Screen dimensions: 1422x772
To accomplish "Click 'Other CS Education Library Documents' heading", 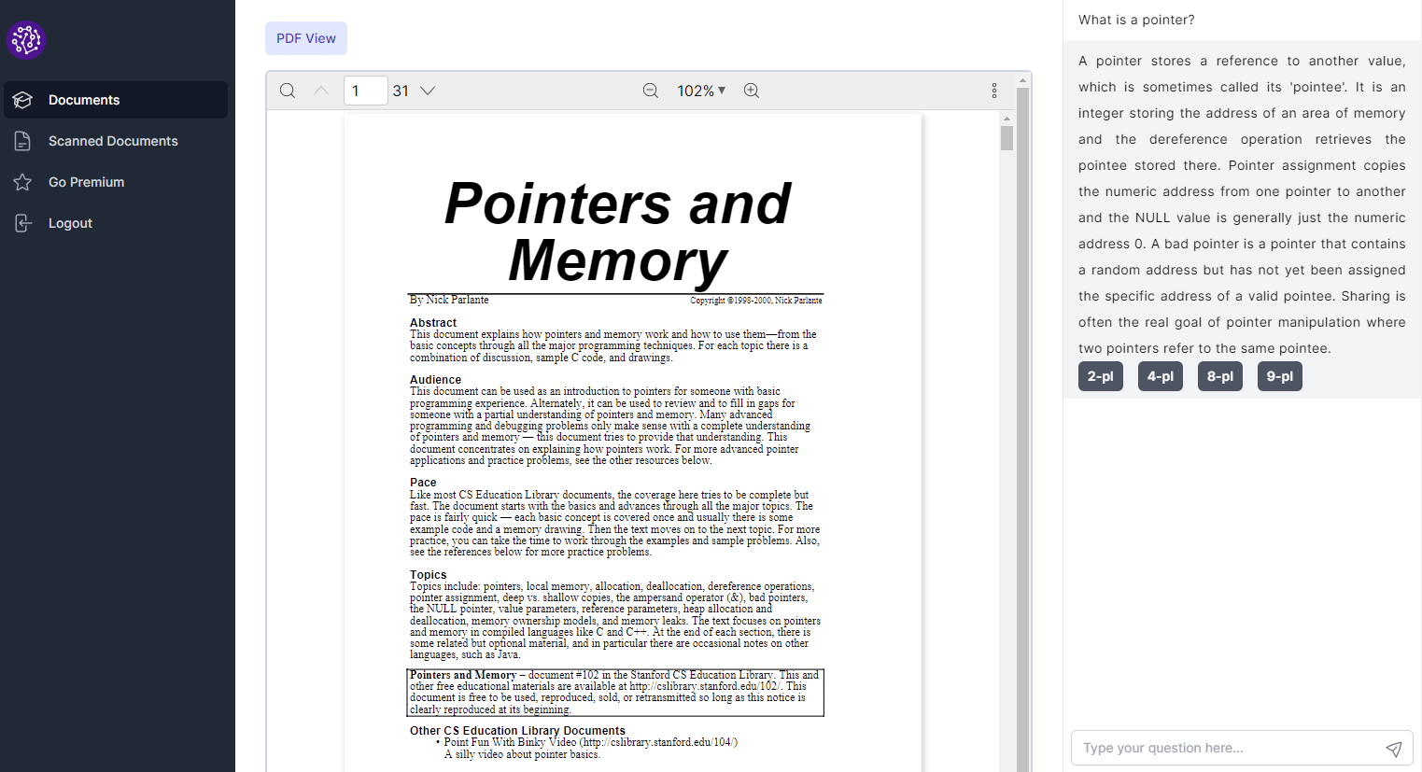I will click(x=517, y=731).
